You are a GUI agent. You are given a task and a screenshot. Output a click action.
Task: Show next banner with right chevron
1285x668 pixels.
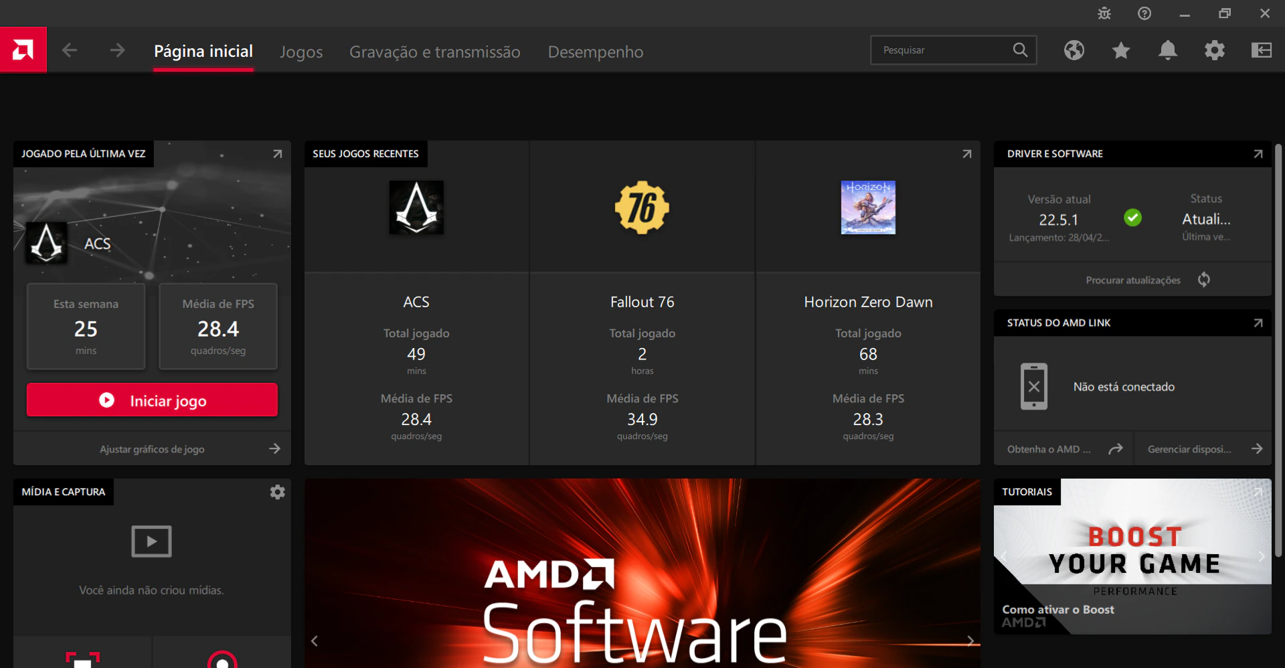click(970, 641)
